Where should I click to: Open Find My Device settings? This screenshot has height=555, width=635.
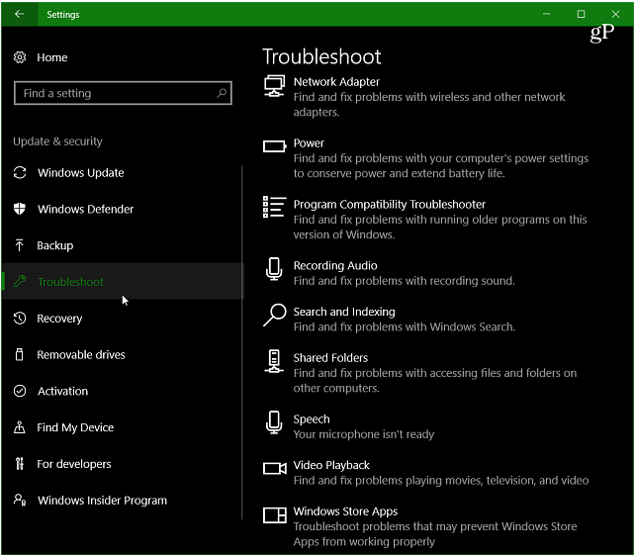tap(122, 427)
